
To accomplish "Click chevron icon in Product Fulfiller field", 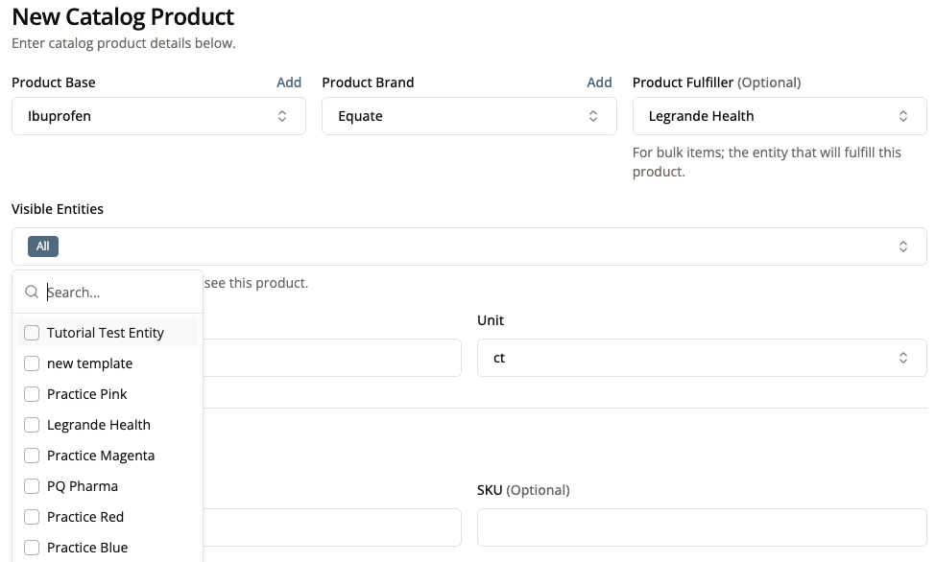I will click(x=903, y=116).
